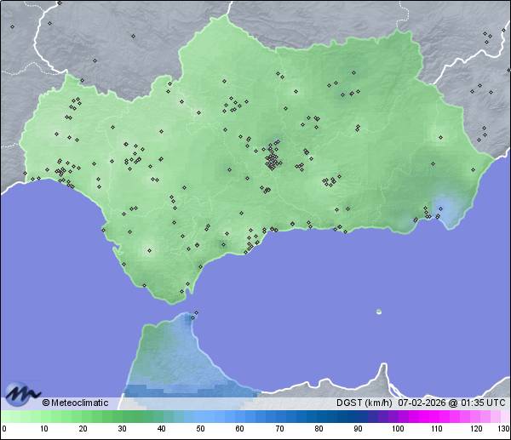Screen dimensions: 511x440
Task: Click the 130 value on the legend scale
Action: pos(503,429)
